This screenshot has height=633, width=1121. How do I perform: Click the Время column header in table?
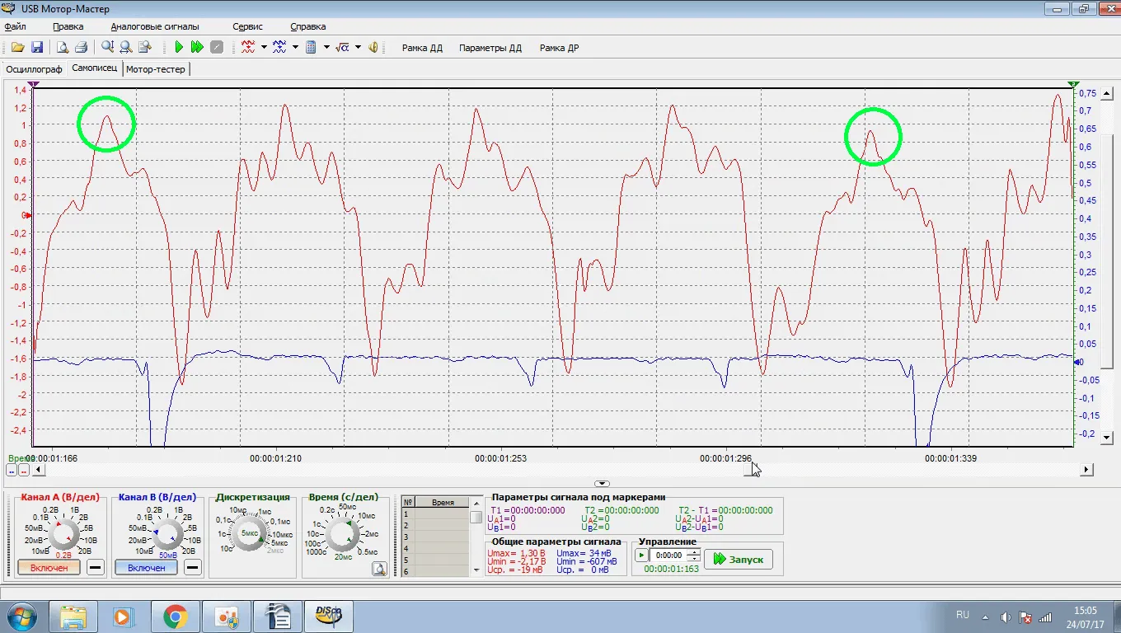443,502
